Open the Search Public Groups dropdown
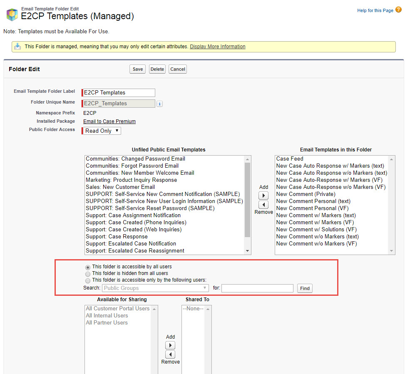This screenshot has width=405, height=374. 155,288
